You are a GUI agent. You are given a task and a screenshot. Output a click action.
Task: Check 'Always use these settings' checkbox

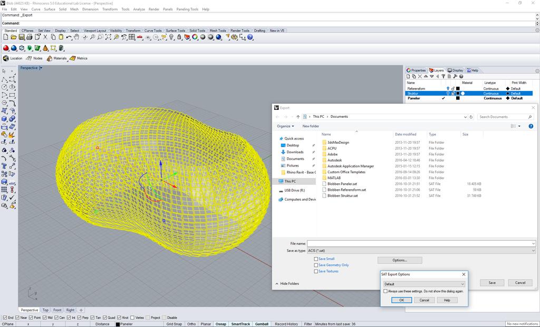(385, 291)
